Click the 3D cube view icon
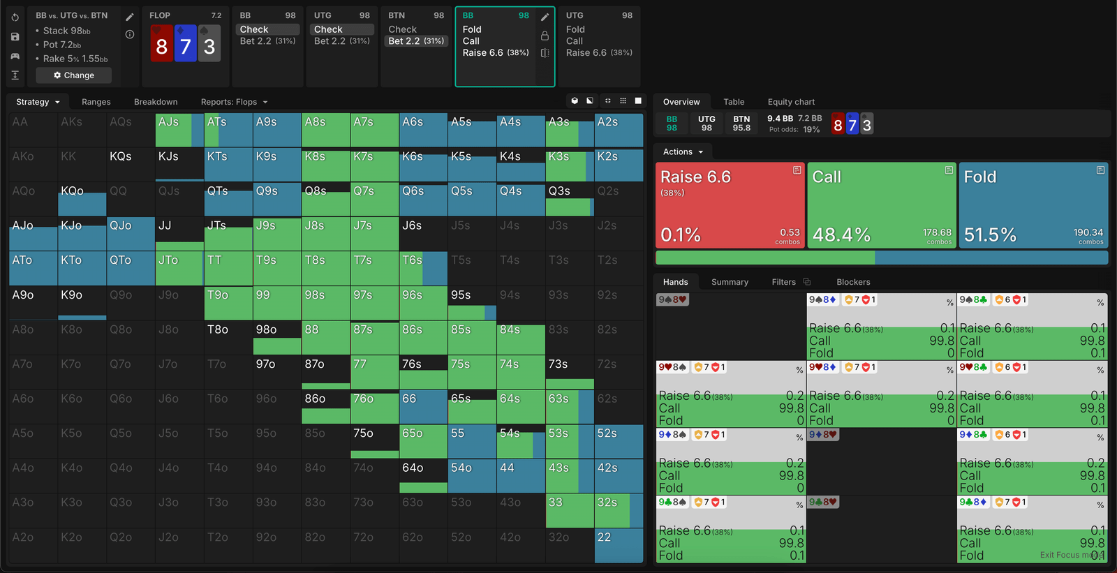1117x573 pixels. 575,101
